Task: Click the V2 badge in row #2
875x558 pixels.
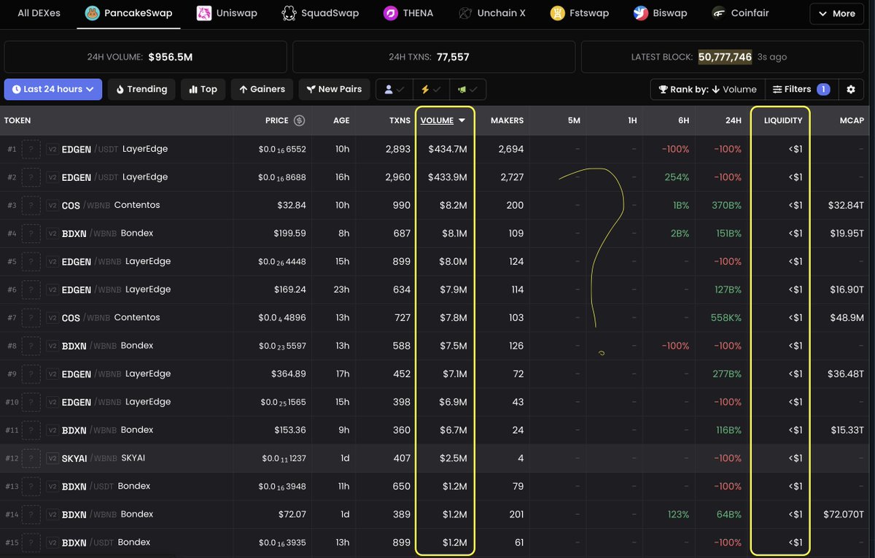Action: tap(52, 177)
